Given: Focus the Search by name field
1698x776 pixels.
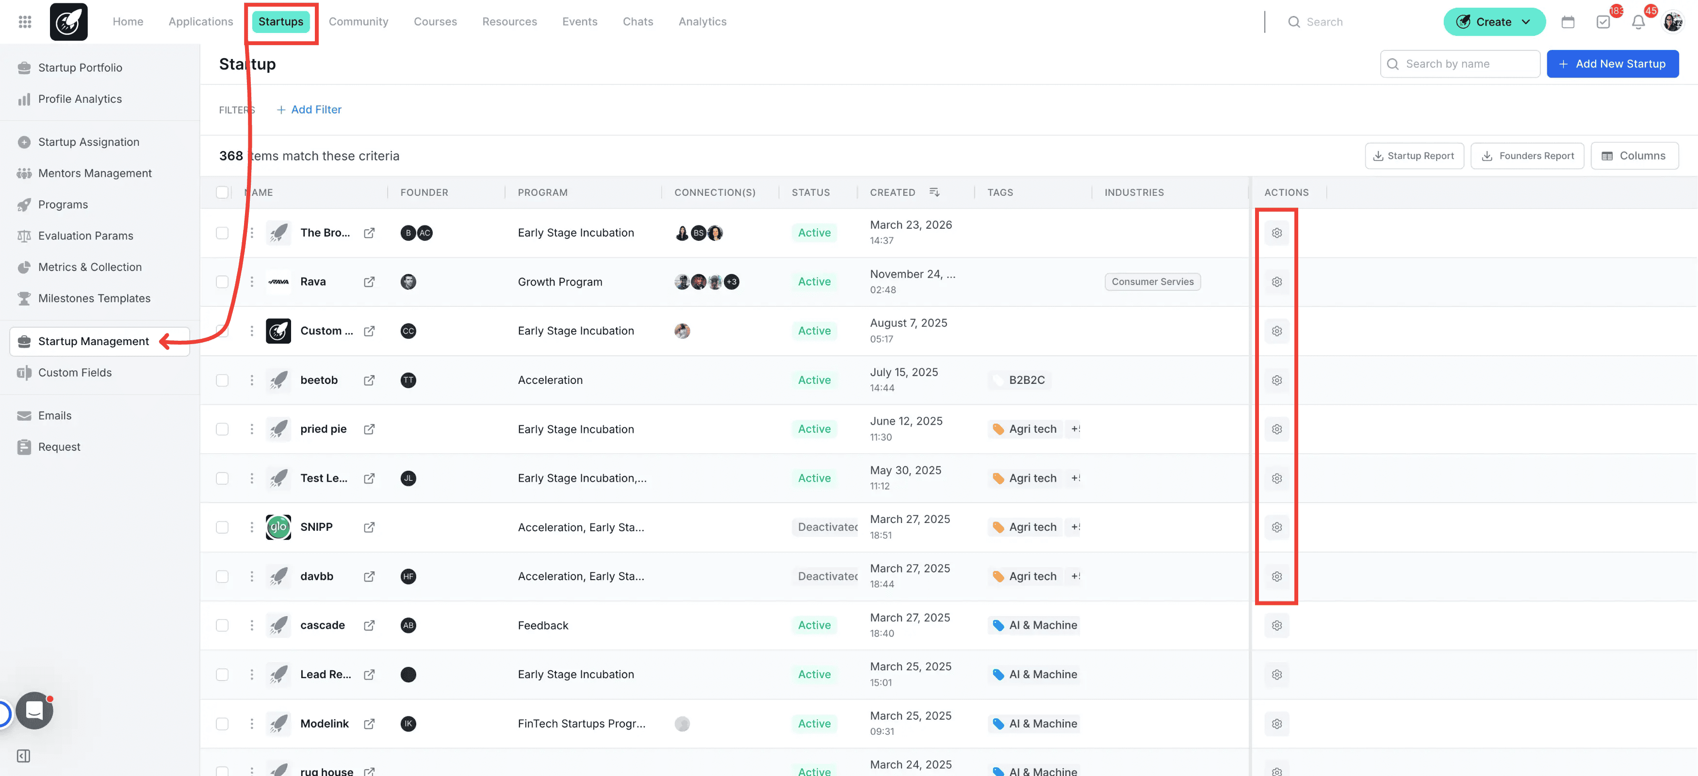Looking at the screenshot, I should tap(1459, 64).
